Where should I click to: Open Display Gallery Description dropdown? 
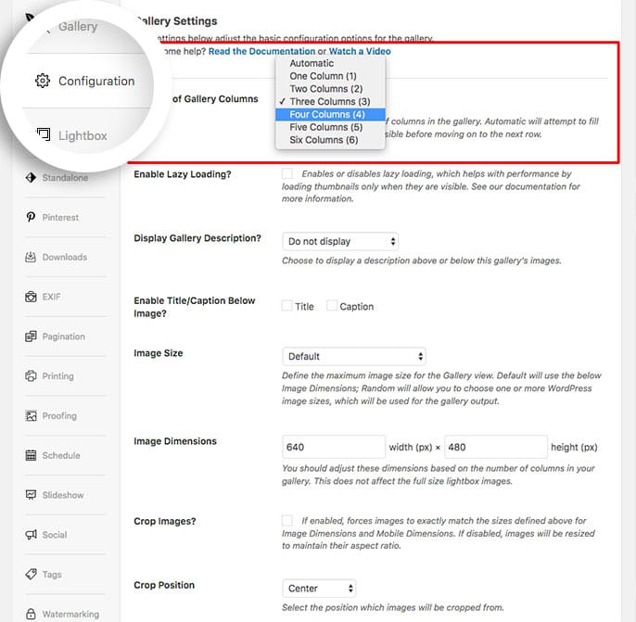pos(340,242)
